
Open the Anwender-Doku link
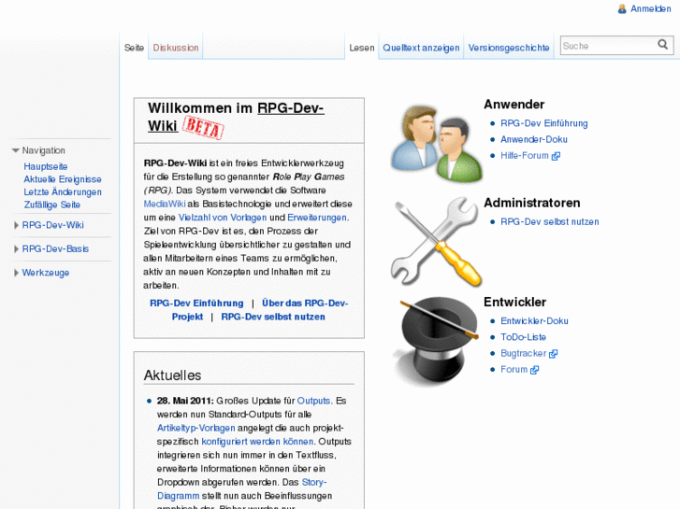pos(534,139)
